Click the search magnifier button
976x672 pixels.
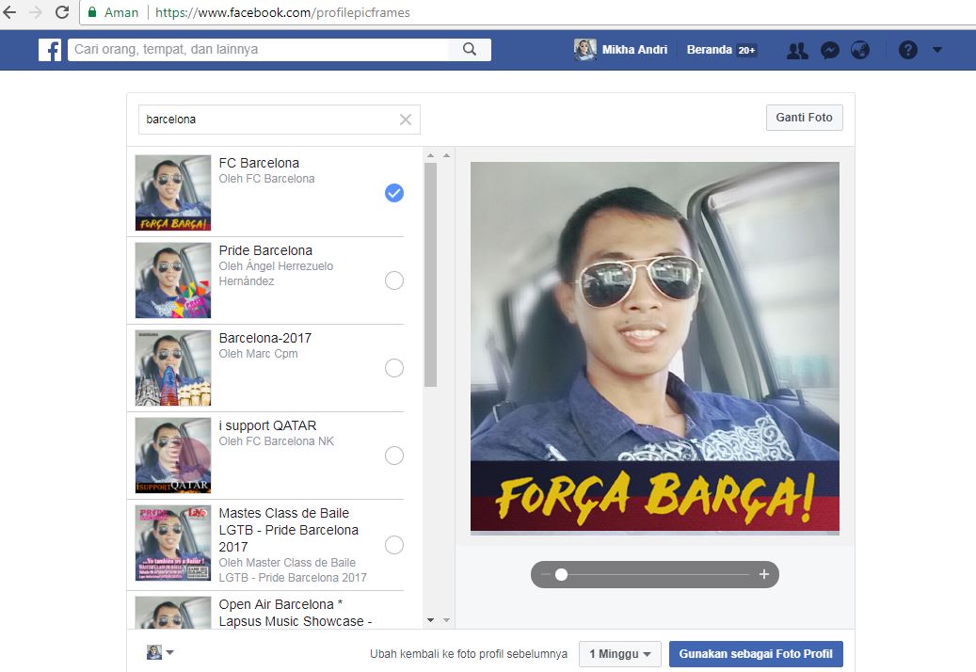[x=470, y=50]
